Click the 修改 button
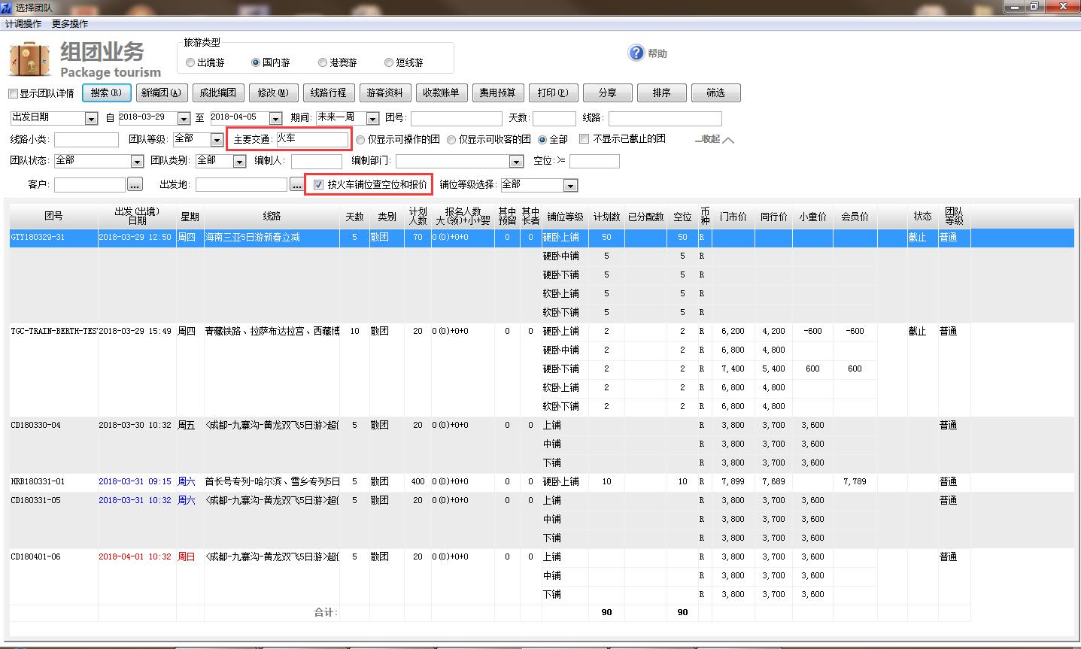 point(273,92)
